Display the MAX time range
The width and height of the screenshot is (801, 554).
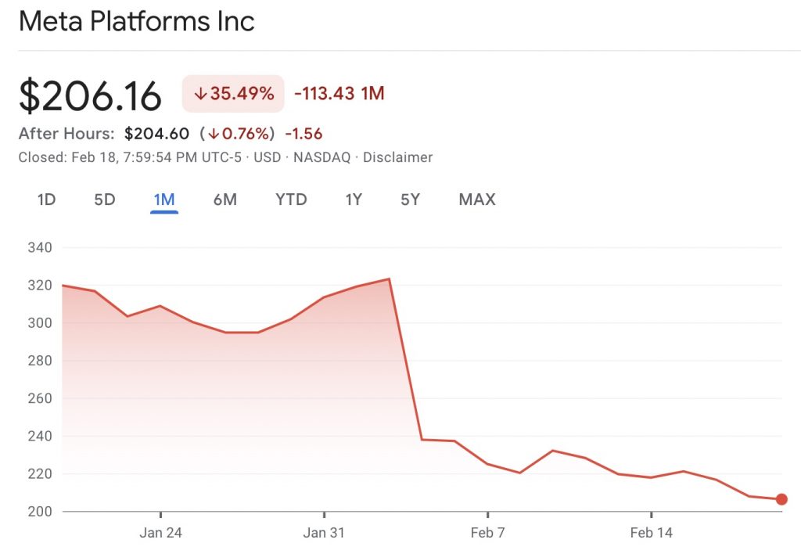(477, 200)
